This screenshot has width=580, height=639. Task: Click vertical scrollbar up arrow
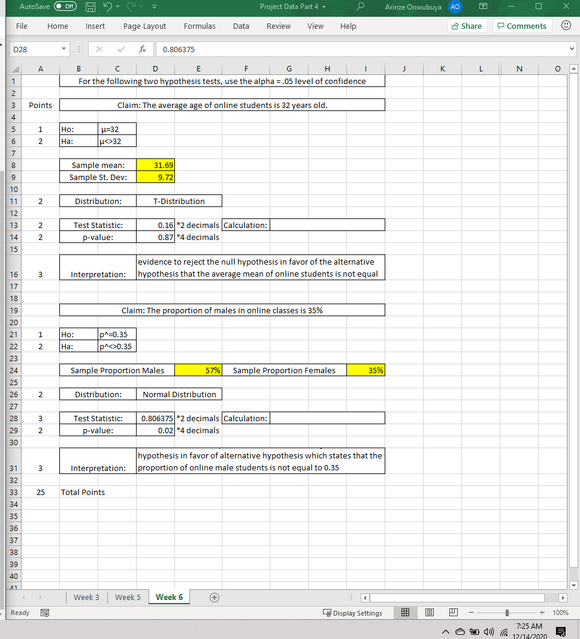click(573, 68)
